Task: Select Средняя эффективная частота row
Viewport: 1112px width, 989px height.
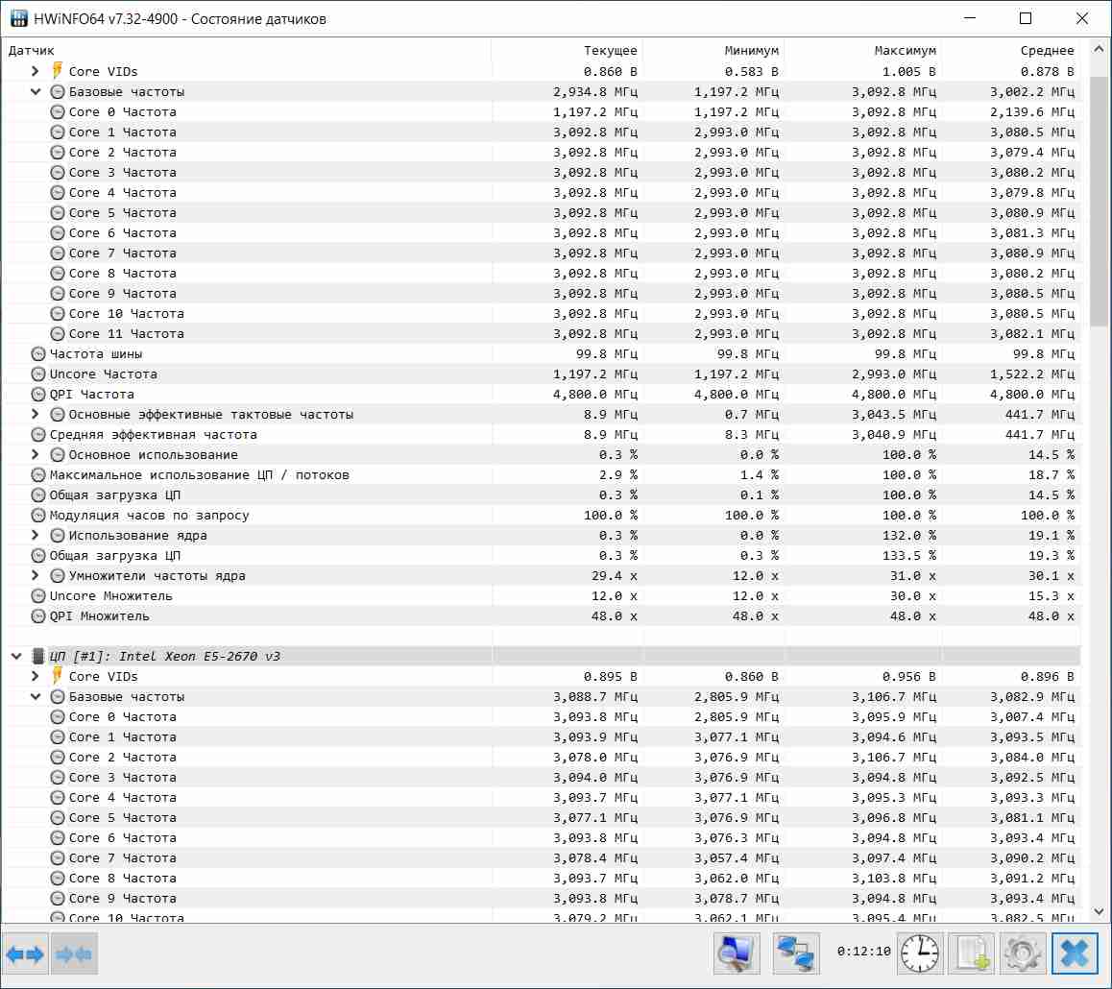Action: 542,435
